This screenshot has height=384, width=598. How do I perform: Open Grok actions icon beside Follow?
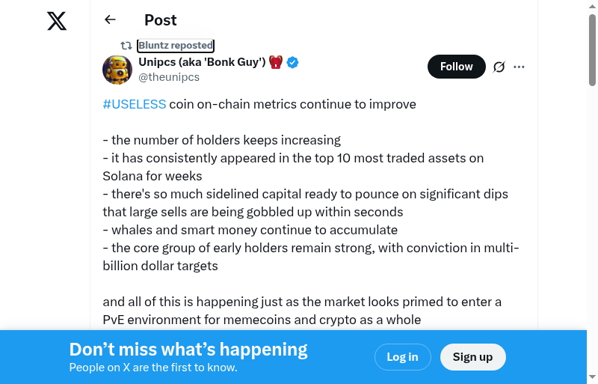click(x=499, y=67)
